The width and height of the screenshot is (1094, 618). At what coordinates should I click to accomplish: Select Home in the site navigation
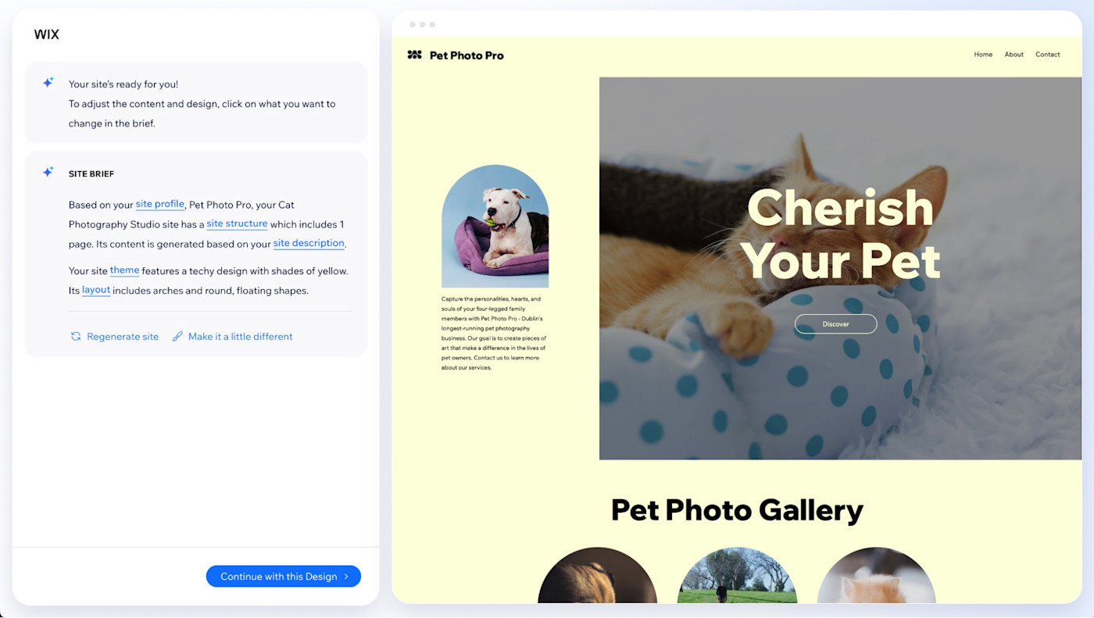[x=983, y=55]
